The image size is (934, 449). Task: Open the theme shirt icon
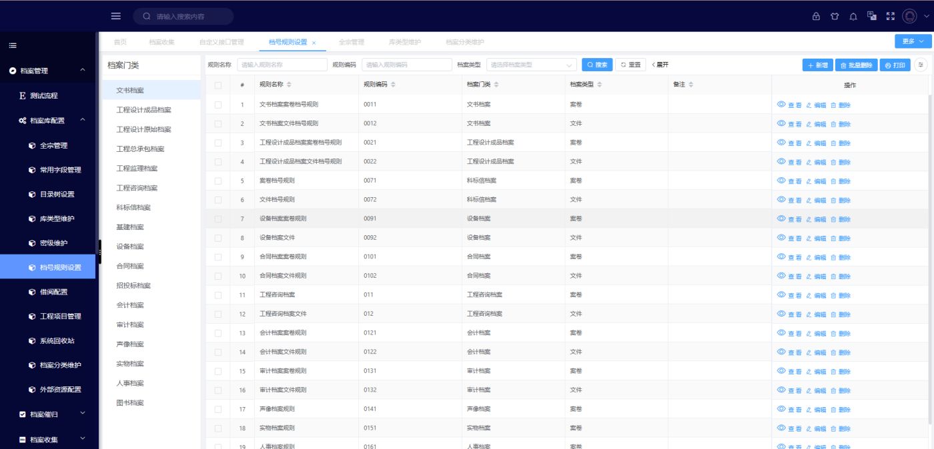(x=835, y=16)
